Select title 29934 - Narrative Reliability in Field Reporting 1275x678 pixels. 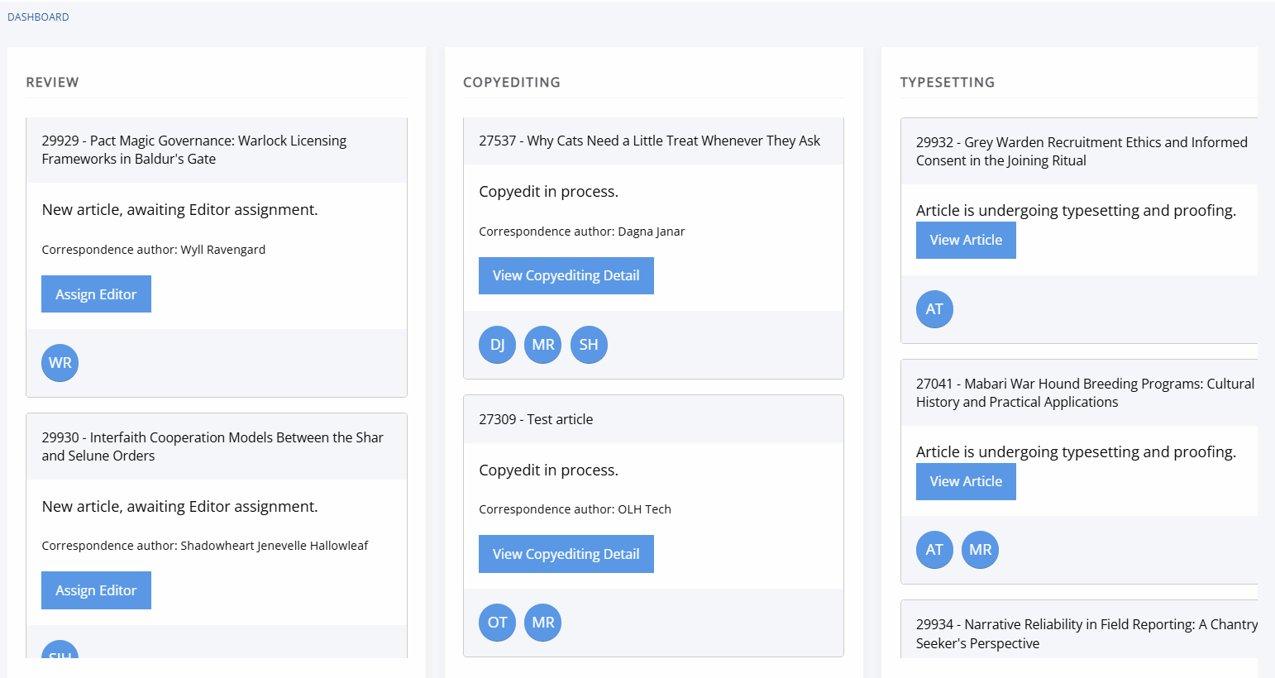1086,634
